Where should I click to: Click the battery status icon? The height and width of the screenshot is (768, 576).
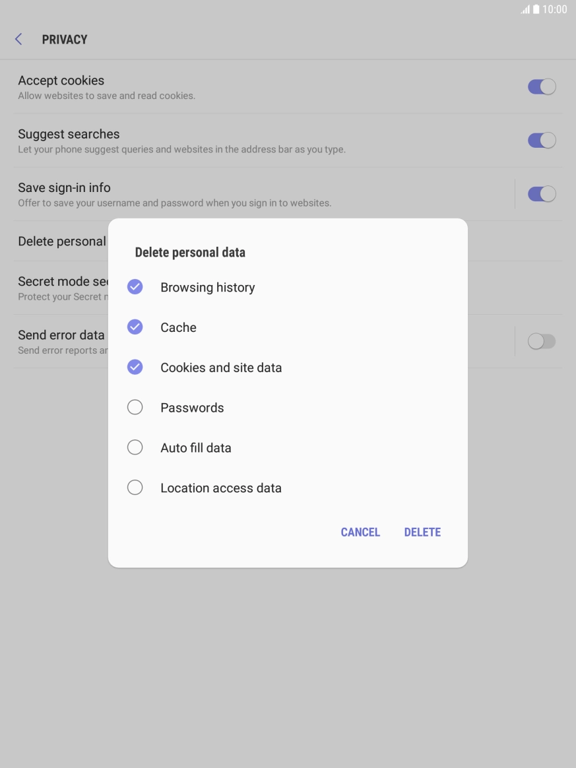coord(538,9)
